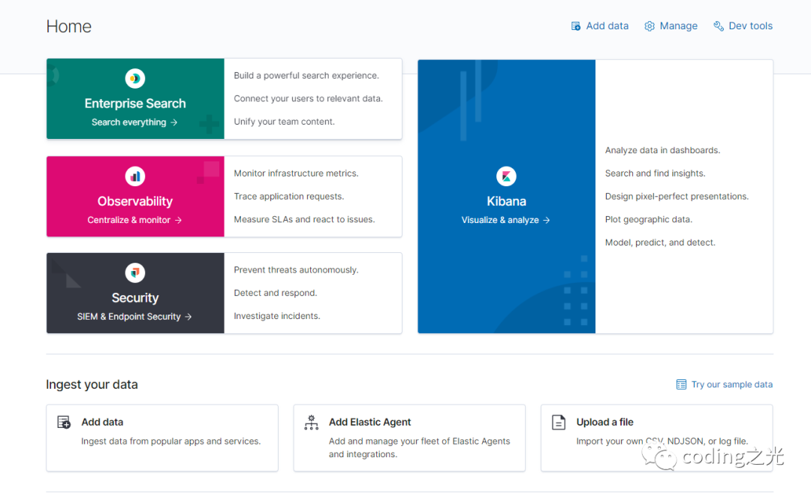The width and height of the screenshot is (811, 494).
Task: Click the Upload a file document icon
Action: coord(559,422)
